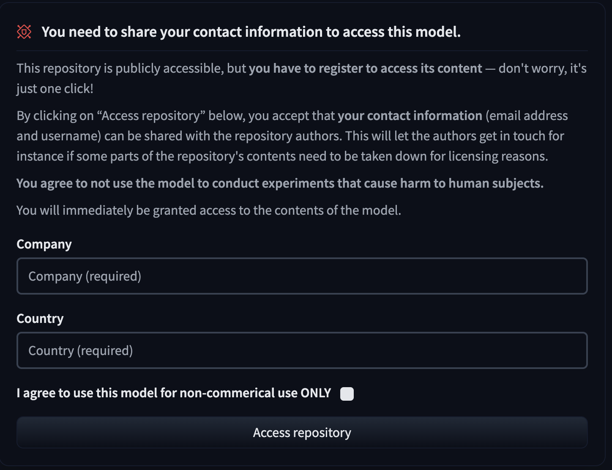Click the bold harm to human subjects sentence

tap(280, 183)
